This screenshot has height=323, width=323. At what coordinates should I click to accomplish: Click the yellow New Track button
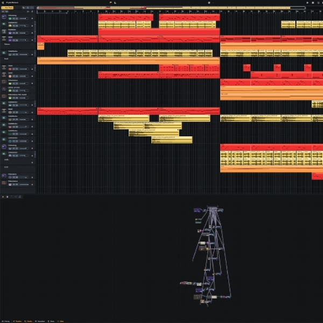click(x=8, y=8)
